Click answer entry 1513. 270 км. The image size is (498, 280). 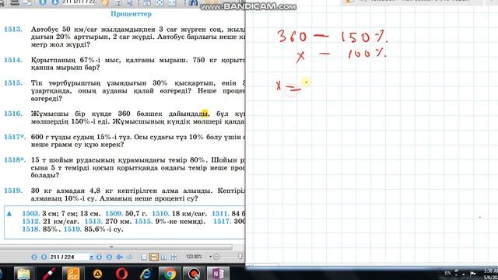point(107,221)
